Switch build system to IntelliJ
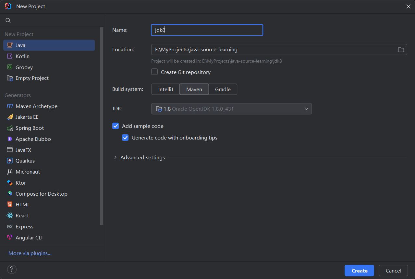The width and height of the screenshot is (415, 279). point(165,90)
